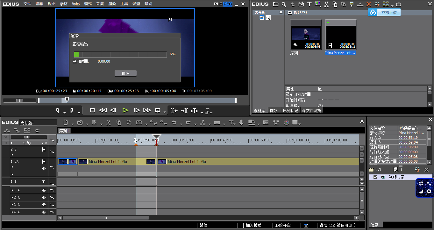Click the Tools briefcase icon in bin
This screenshot has height=230, width=434.
click(x=399, y=4)
